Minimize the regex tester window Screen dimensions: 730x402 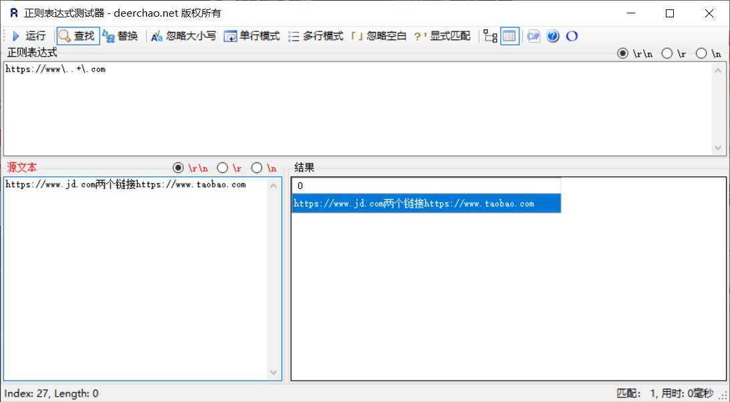[631, 13]
